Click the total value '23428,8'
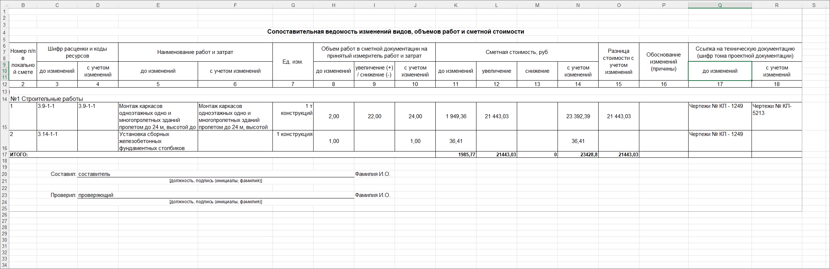This screenshot has width=830, height=269. [x=578, y=154]
